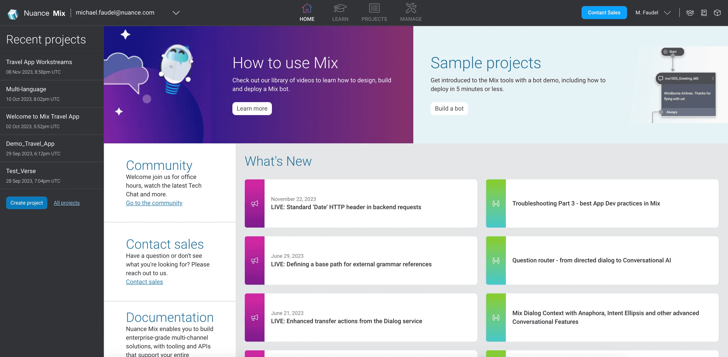Open Troubleshooting Part 3 article card
The width and height of the screenshot is (728, 357).
click(x=586, y=204)
